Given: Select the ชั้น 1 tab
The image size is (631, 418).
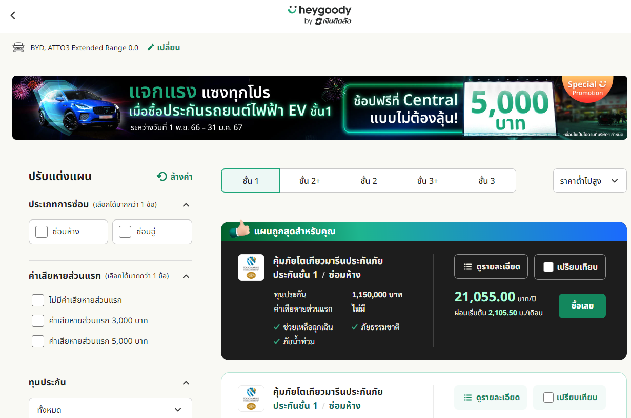Looking at the screenshot, I should point(251,181).
